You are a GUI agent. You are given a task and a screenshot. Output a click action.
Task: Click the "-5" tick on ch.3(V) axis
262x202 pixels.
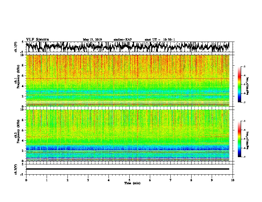coord(22,175)
